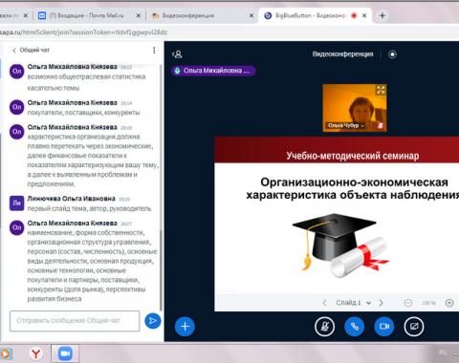Image resolution: width=459 pixels, height=363 pixels.
Task: Click the talking indicator Ольга Михайловна
Action: [213, 71]
